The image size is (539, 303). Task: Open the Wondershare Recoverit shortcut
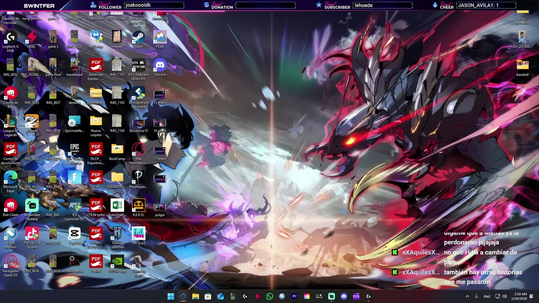coord(139,98)
